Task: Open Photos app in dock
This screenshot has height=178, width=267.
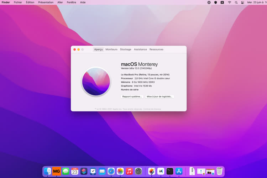Action: [120, 171]
